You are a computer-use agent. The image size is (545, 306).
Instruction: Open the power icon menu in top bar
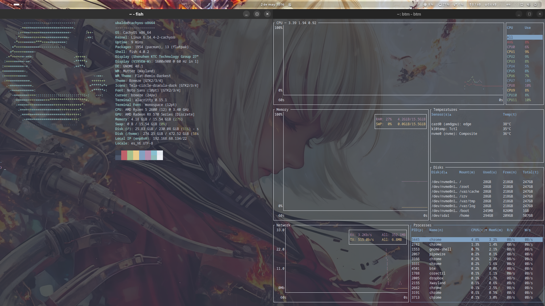point(535,5)
